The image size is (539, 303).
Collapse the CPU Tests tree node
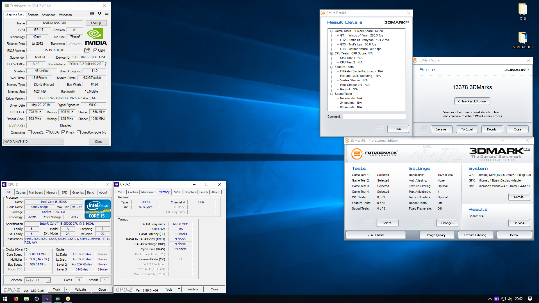click(x=331, y=53)
